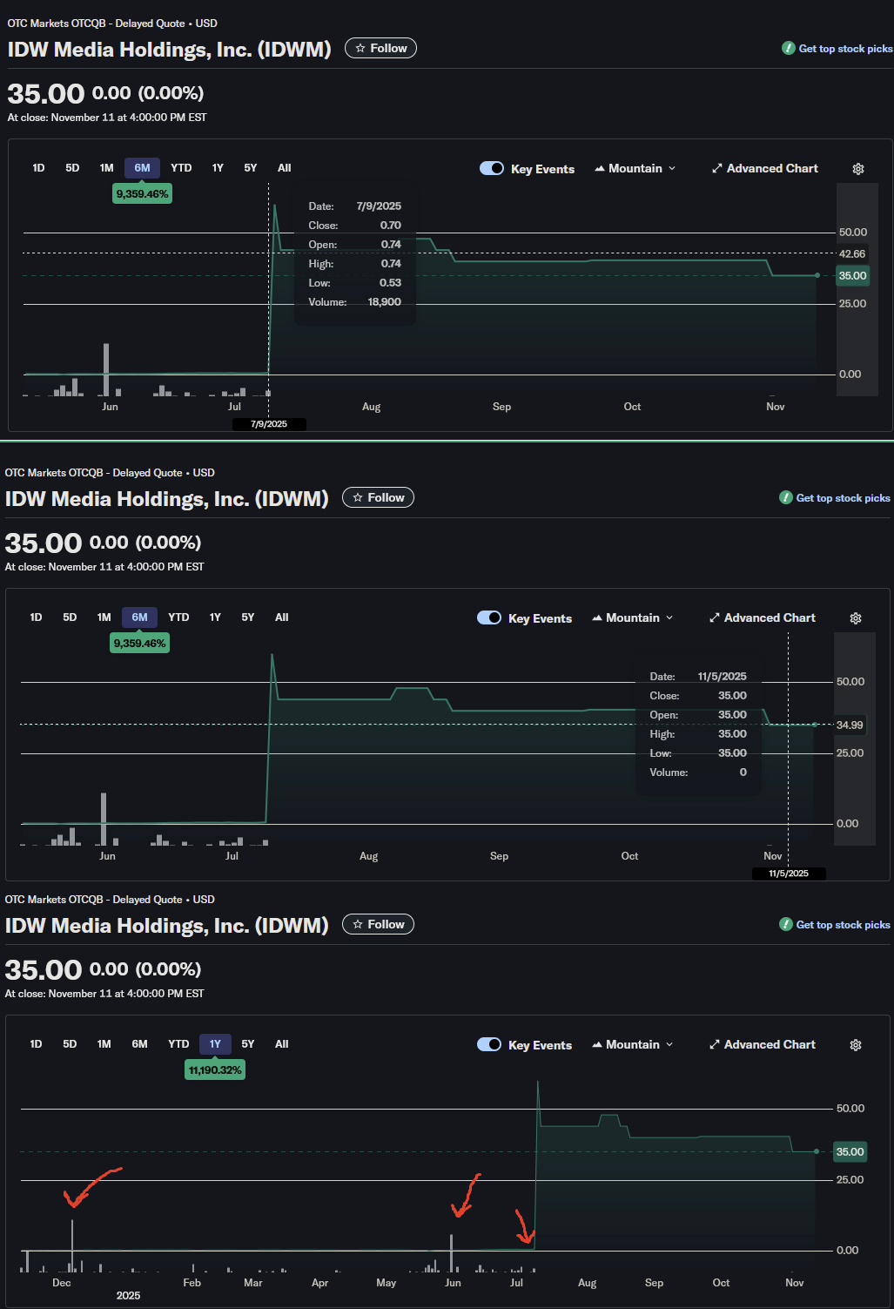Select 1Y range in second chart
894x1309 pixels.
215,617
